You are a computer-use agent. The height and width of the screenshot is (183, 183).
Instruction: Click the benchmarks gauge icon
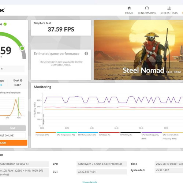coord(147,8)
